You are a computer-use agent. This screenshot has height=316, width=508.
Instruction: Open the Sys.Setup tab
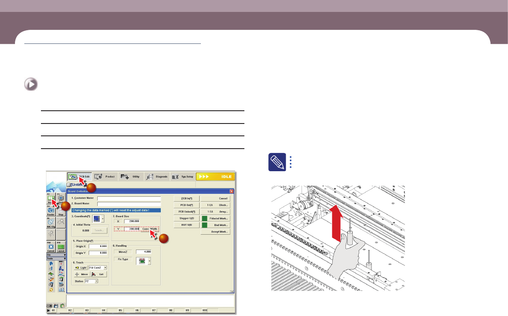click(x=183, y=177)
